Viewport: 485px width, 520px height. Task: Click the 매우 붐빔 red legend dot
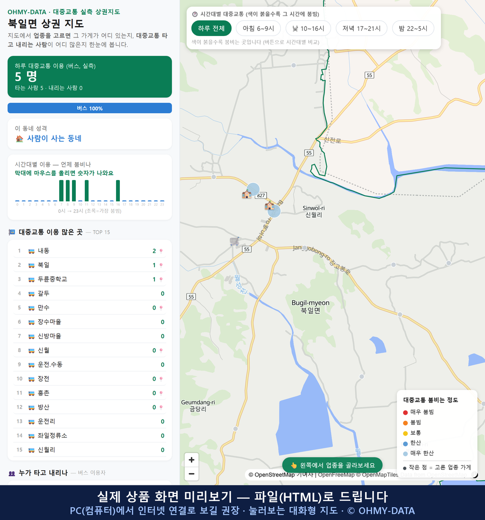(x=405, y=412)
